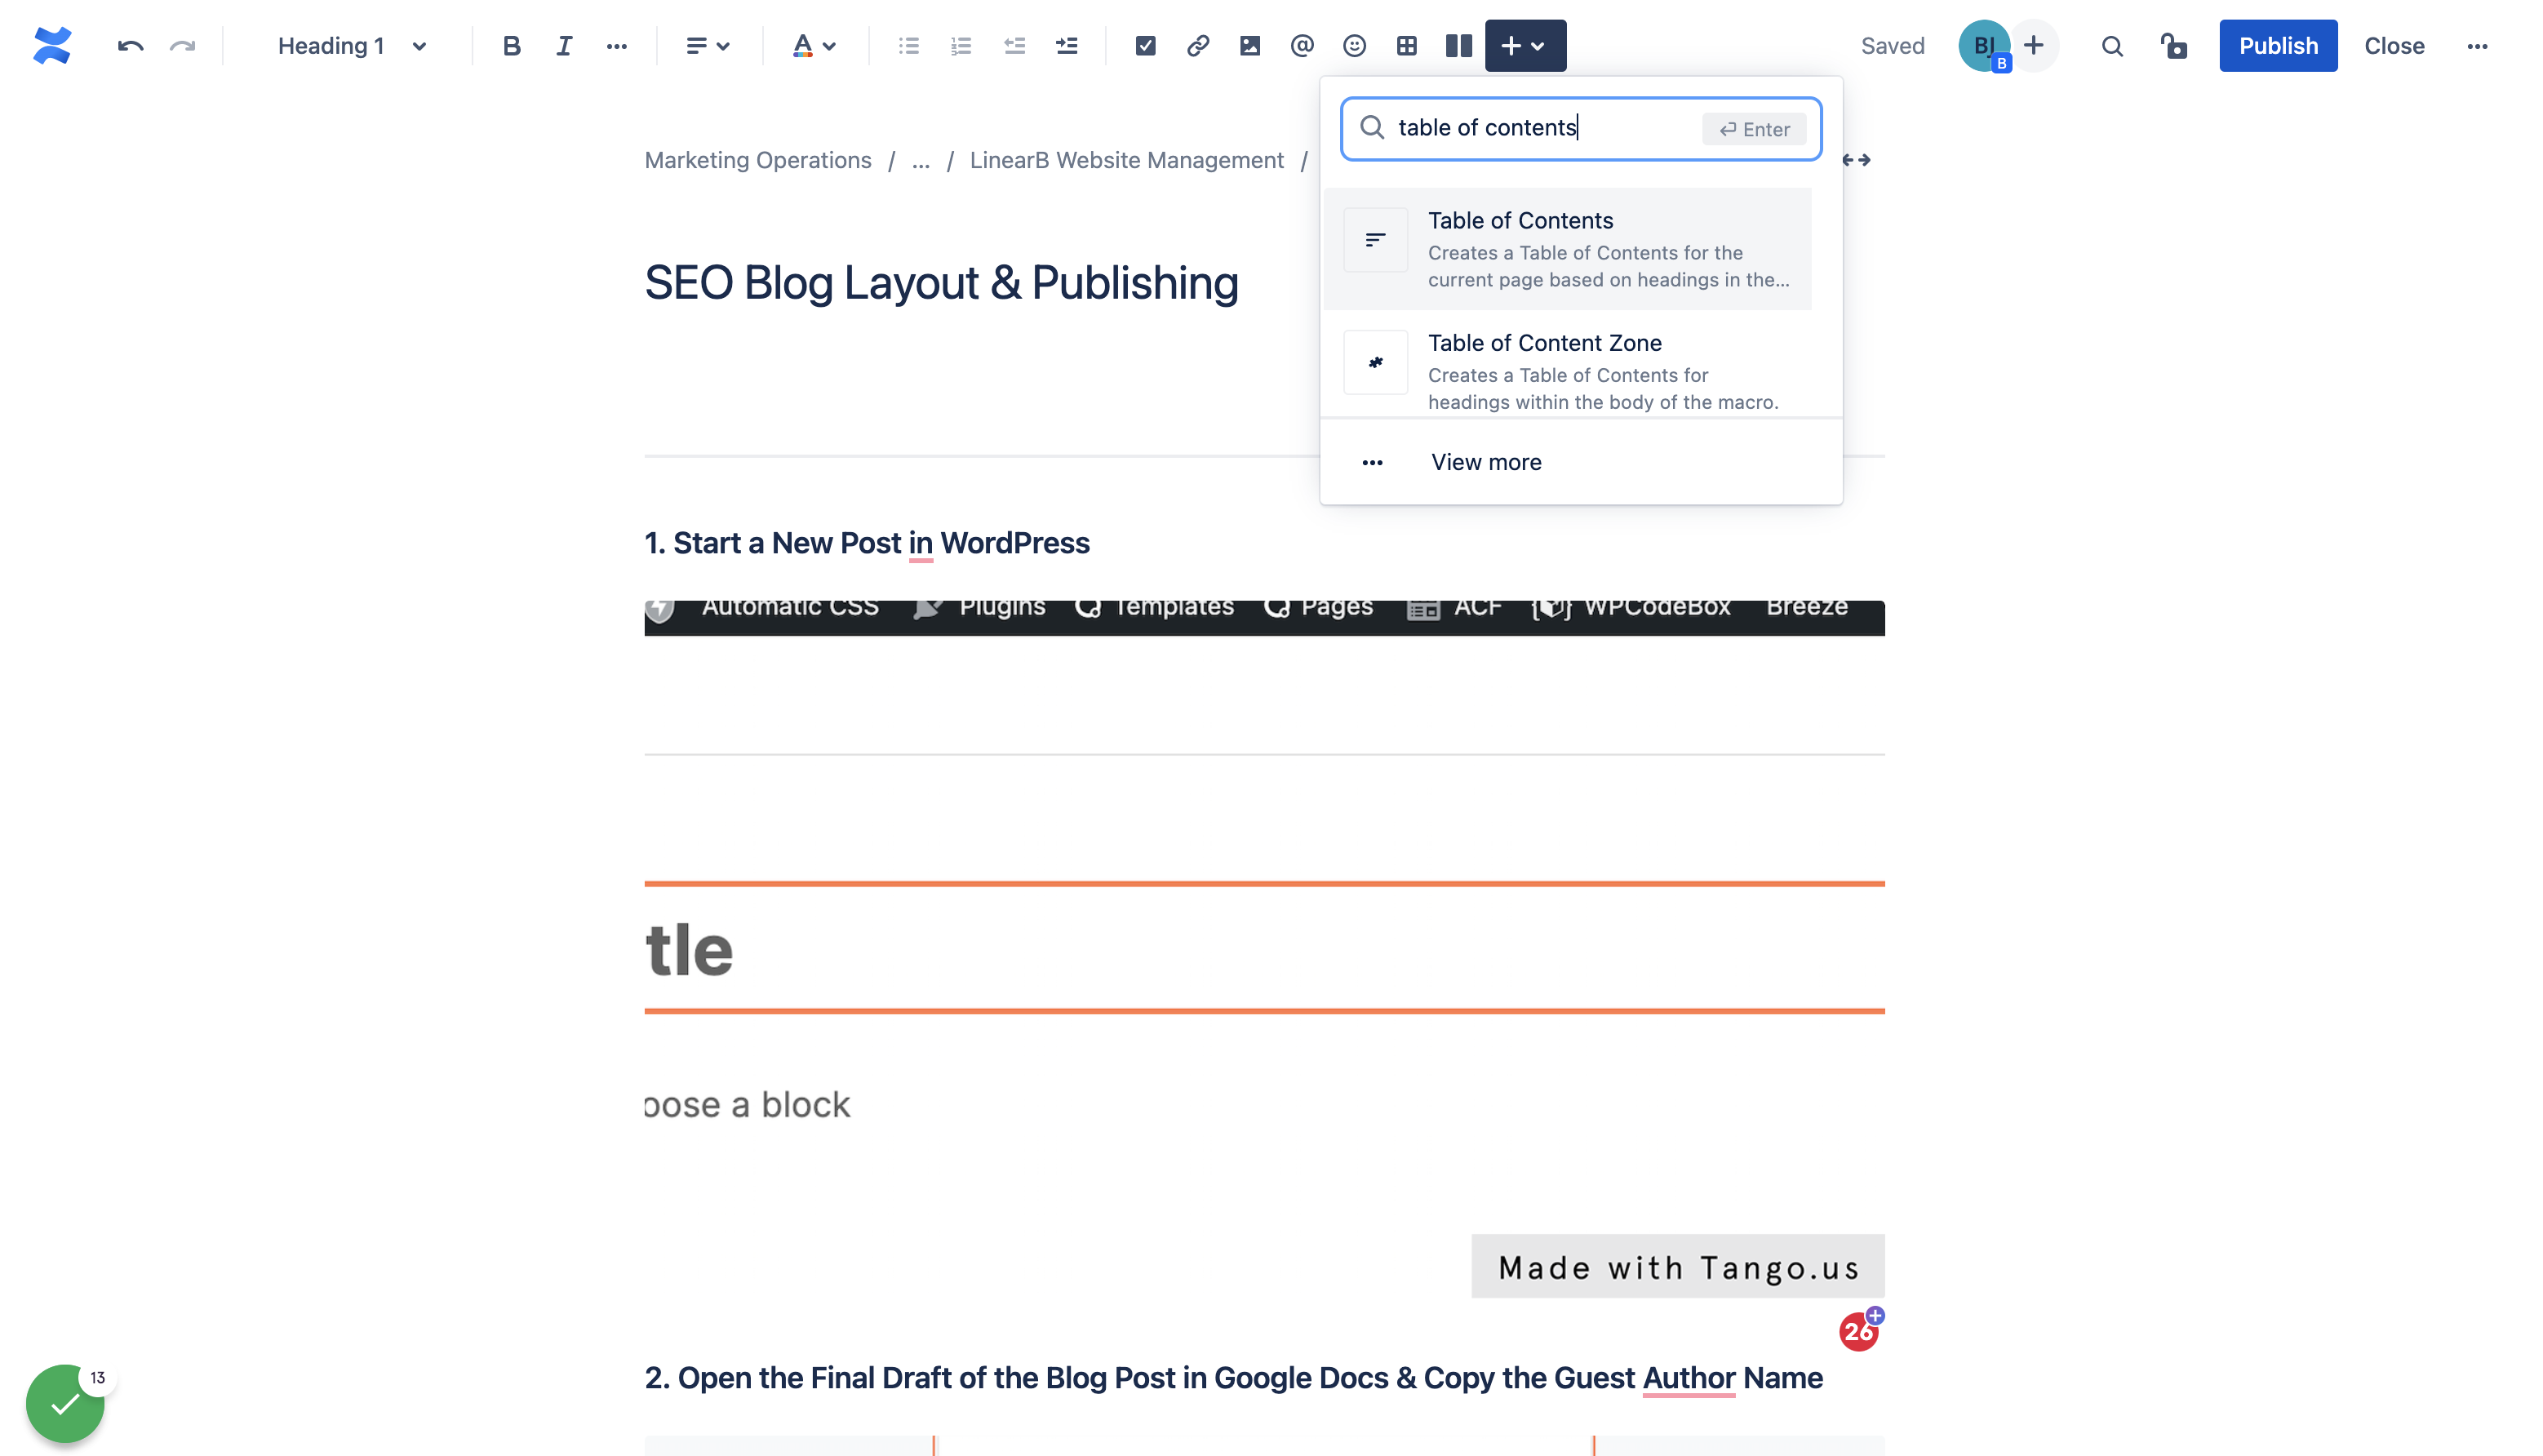Open more formatting options ellipsis
The image size is (2543, 1456).
click(x=617, y=46)
